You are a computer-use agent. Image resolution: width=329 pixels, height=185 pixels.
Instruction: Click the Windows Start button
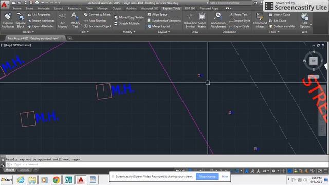7,180
